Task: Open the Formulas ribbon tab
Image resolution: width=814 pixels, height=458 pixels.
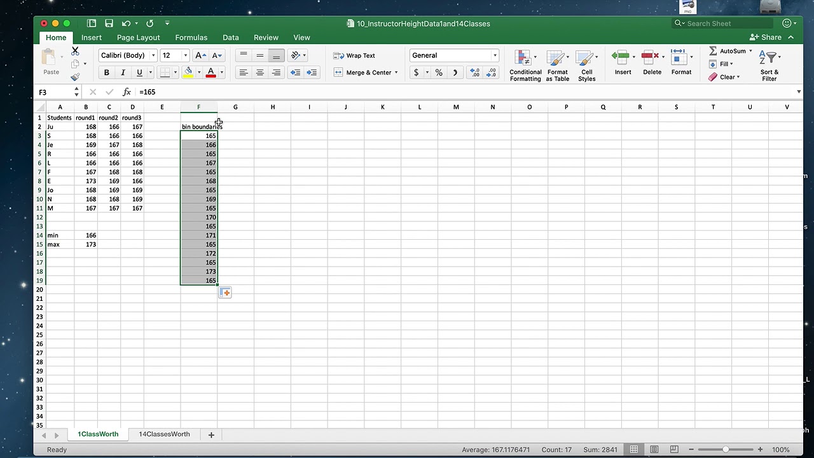Action: (x=191, y=38)
